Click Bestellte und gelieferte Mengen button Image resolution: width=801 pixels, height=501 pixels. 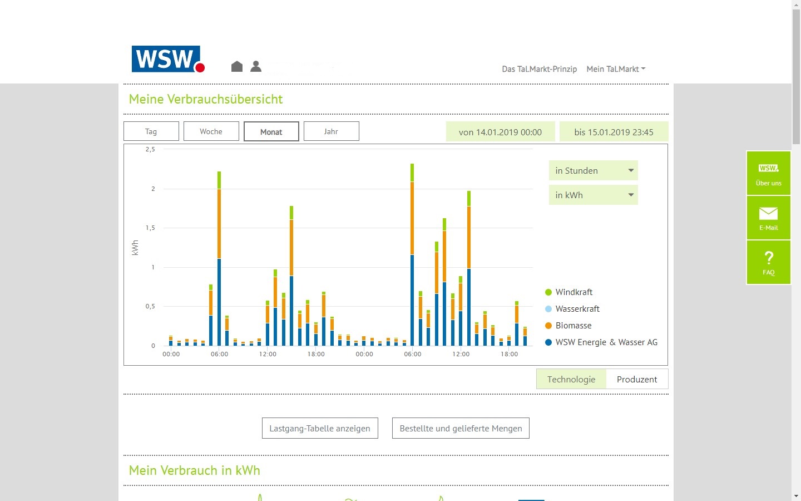461,429
